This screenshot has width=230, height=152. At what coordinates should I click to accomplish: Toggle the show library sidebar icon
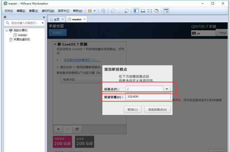(x=136, y=11)
